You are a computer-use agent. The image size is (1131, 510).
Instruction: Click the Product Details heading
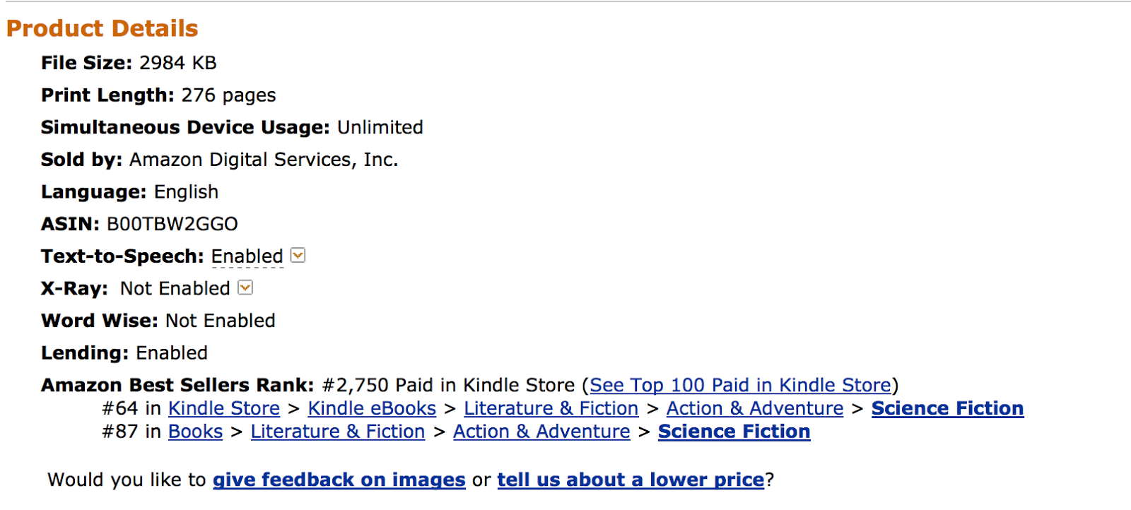pyautogui.click(x=102, y=28)
